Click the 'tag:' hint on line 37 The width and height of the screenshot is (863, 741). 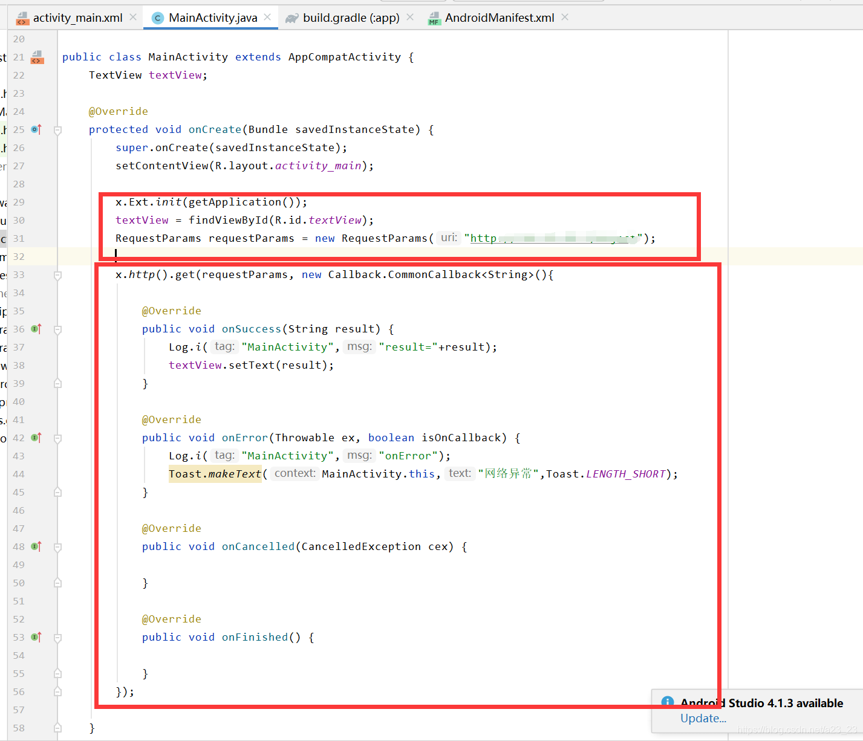(224, 346)
